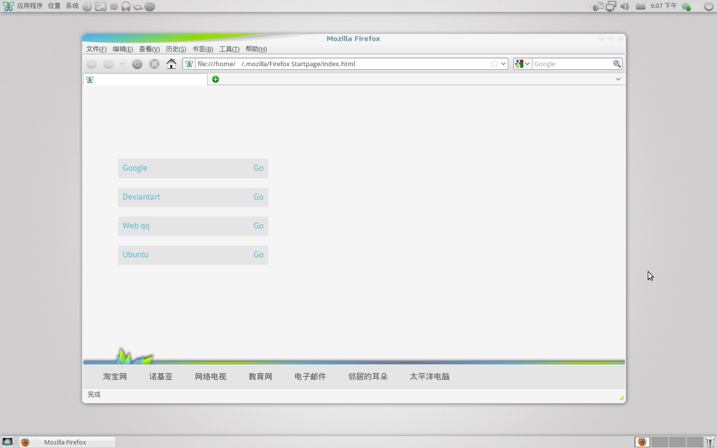
Task: Click the keyboard input method tray icon
Action: [598, 6]
